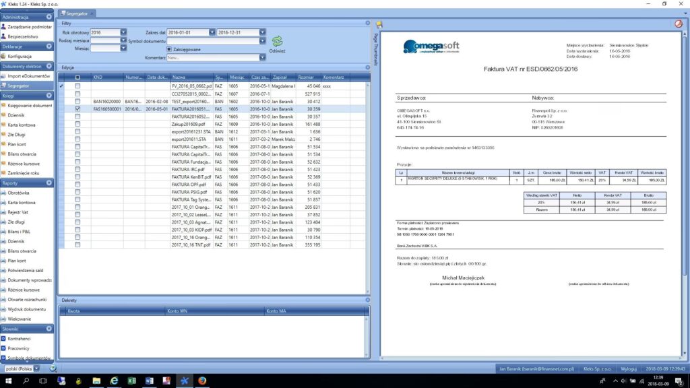Click the green Odśwież refresh icon
Image resolution: width=690 pixels, height=388 pixels.
click(277, 42)
